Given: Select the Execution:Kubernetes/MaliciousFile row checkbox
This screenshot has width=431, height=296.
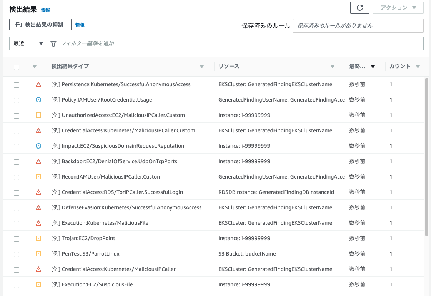Looking at the screenshot, I should (17, 223).
